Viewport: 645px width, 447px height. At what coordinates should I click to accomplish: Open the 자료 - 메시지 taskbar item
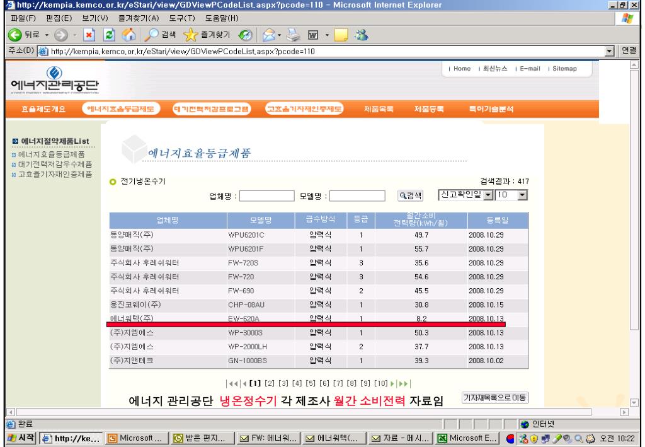point(401,438)
